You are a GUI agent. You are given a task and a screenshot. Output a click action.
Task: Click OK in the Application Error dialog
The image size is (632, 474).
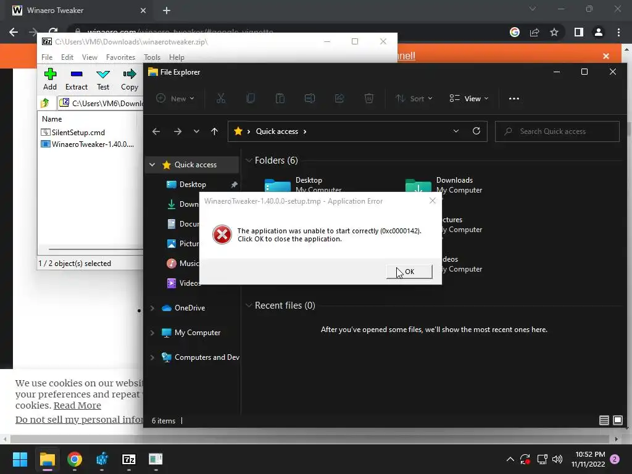coord(409,272)
